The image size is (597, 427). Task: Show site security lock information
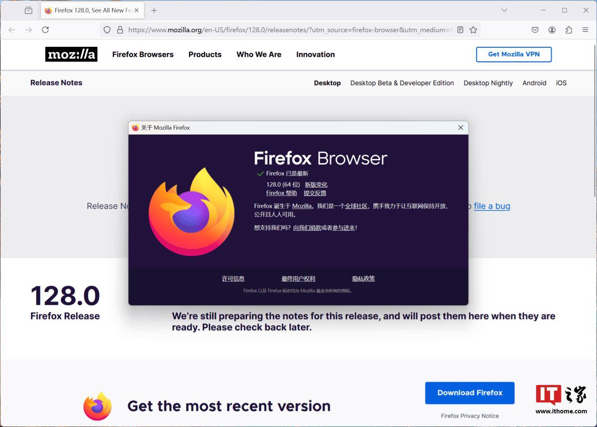click(120, 30)
